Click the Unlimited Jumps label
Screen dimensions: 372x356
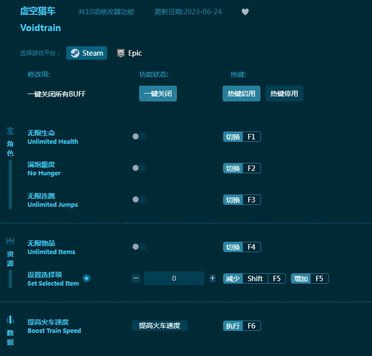(x=53, y=205)
